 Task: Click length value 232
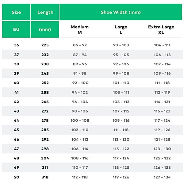(x=45, y=55)
